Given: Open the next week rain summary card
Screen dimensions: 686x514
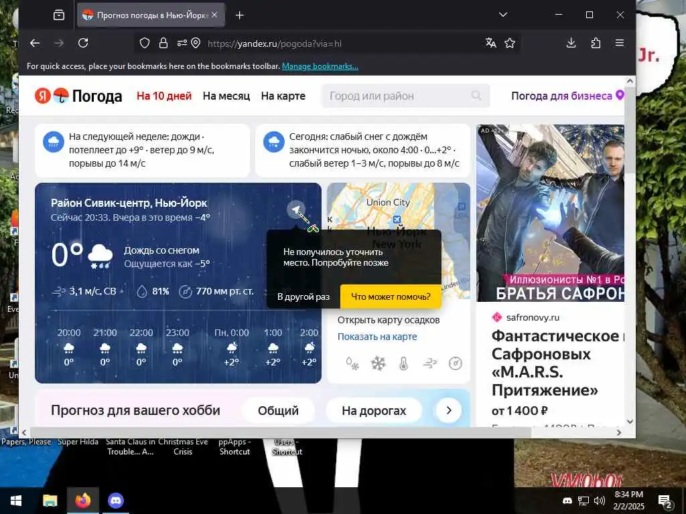Looking at the screenshot, I should pos(142,150).
